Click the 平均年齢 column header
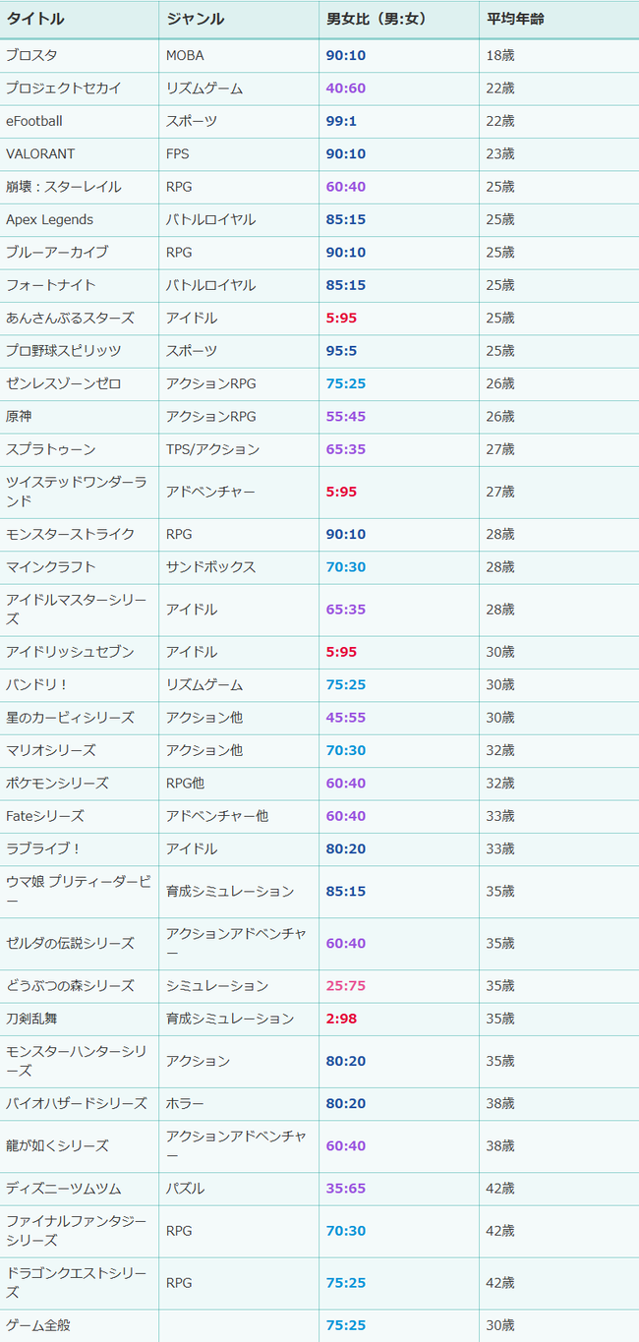 [559, 20]
